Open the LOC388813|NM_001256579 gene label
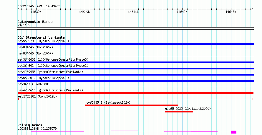This screenshot has width=262, height=135. click(37, 129)
